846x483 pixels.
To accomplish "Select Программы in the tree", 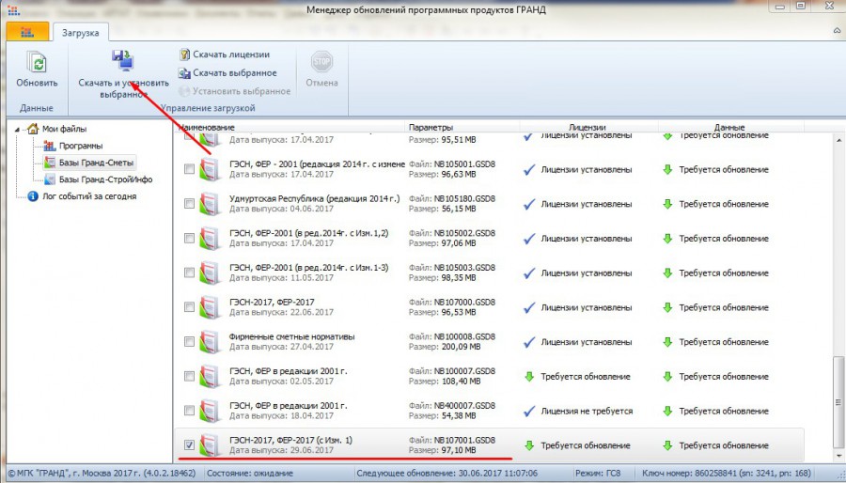I will pyautogui.click(x=81, y=146).
